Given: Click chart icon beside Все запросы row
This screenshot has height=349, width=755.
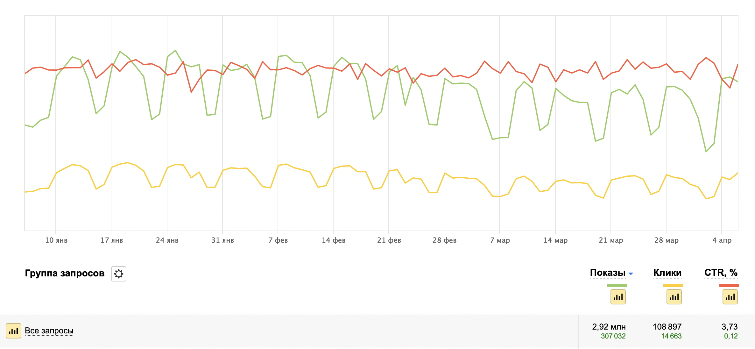Looking at the screenshot, I should pyautogui.click(x=13, y=331).
